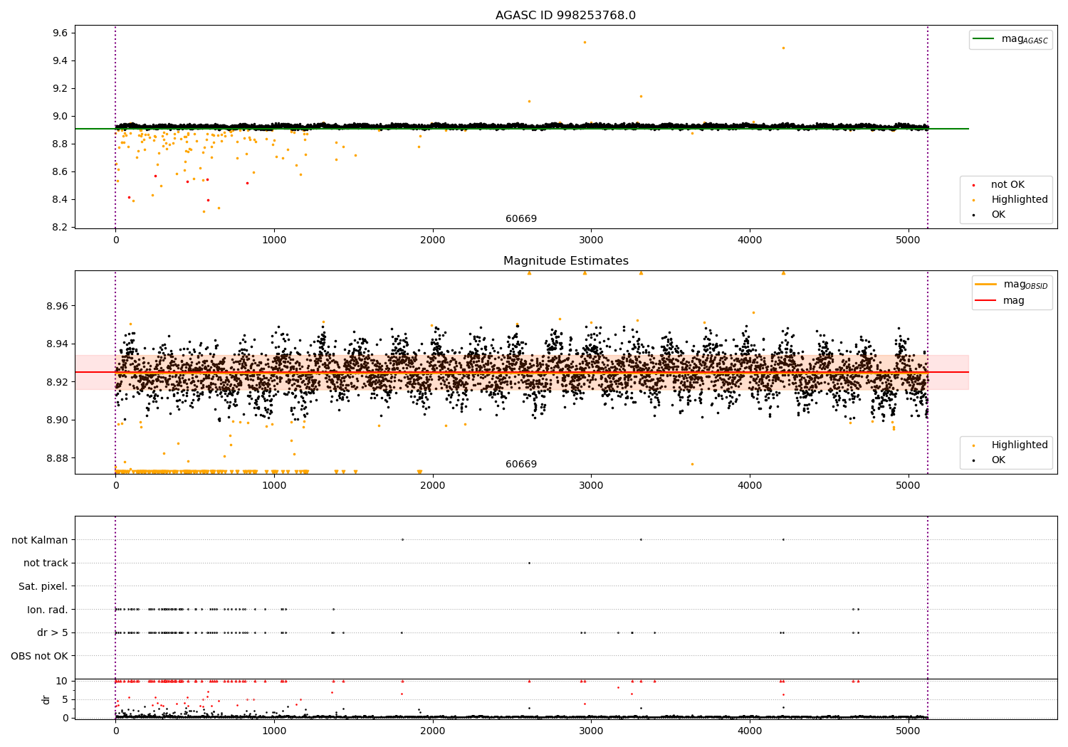Click the single 'not track' data point

click(529, 563)
